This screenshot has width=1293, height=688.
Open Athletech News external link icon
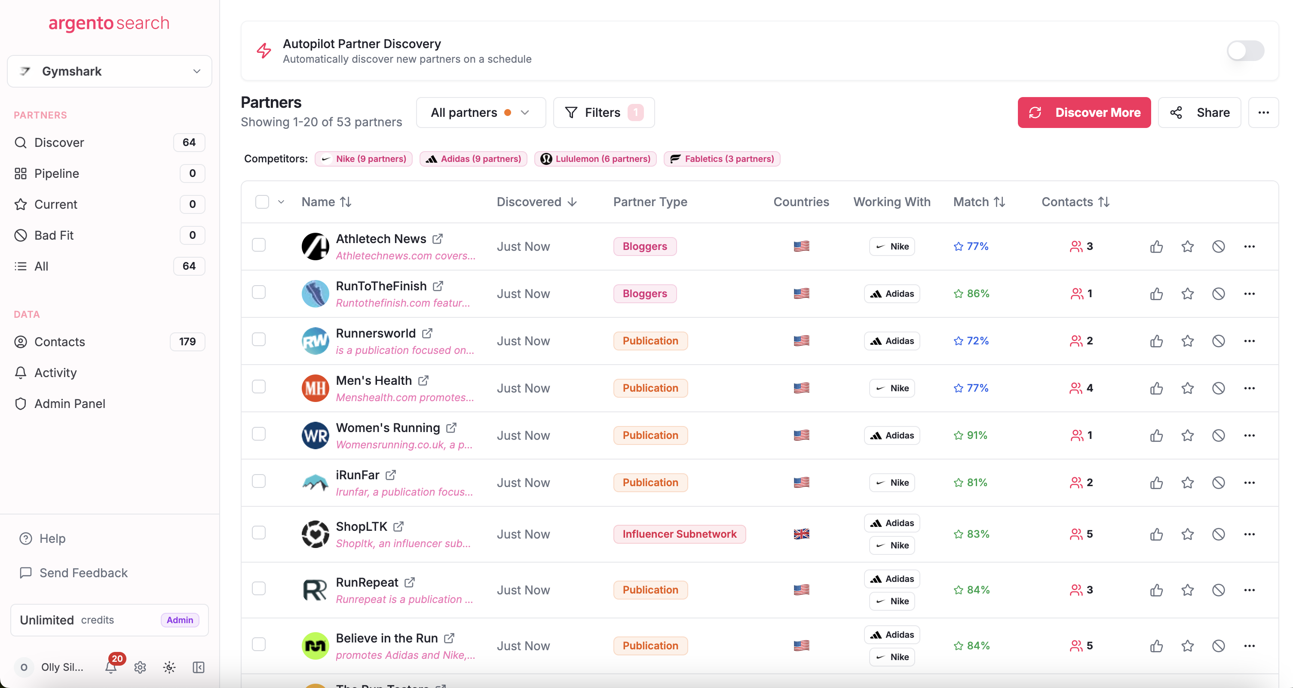click(438, 239)
